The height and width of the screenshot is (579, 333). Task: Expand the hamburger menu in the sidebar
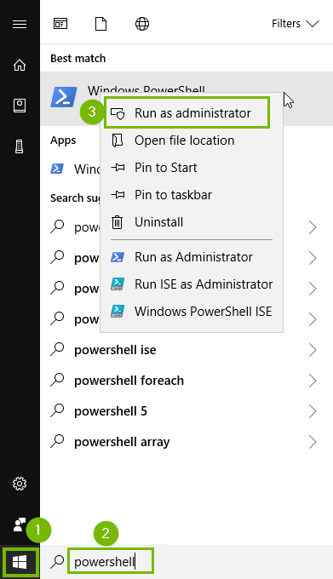point(20,25)
